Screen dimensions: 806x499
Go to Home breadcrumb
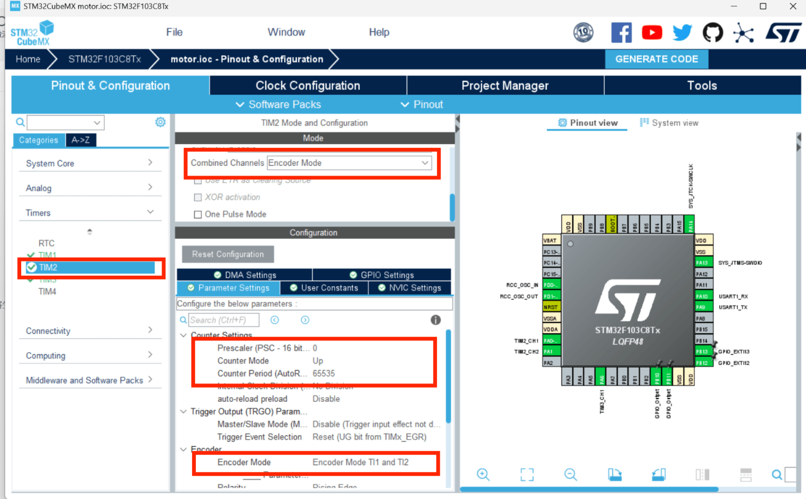[28, 59]
